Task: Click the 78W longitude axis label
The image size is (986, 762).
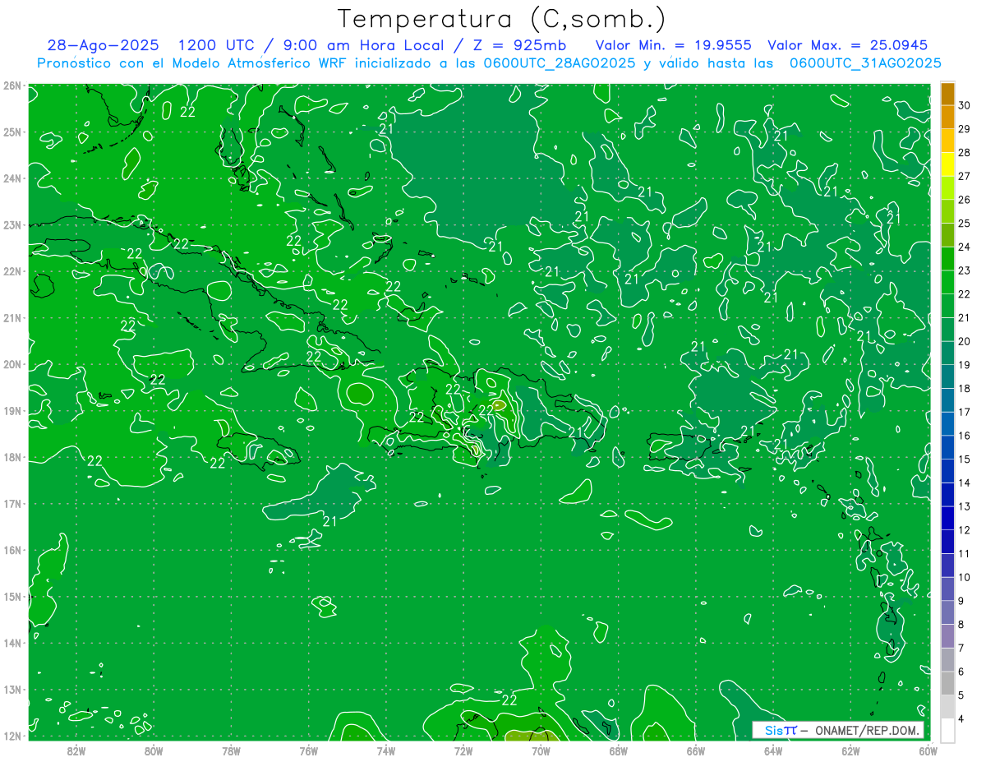Action: (x=231, y=750)
